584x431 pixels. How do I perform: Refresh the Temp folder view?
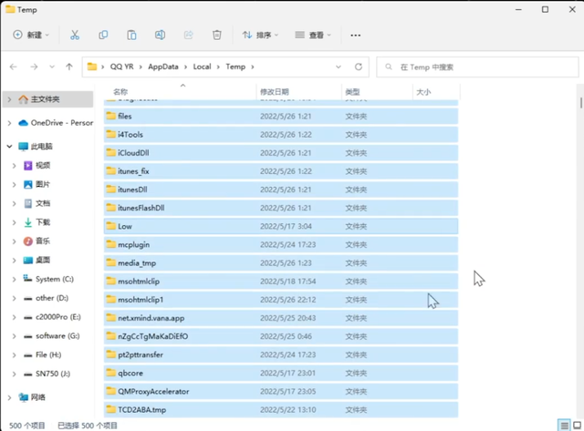coord(360,67)
